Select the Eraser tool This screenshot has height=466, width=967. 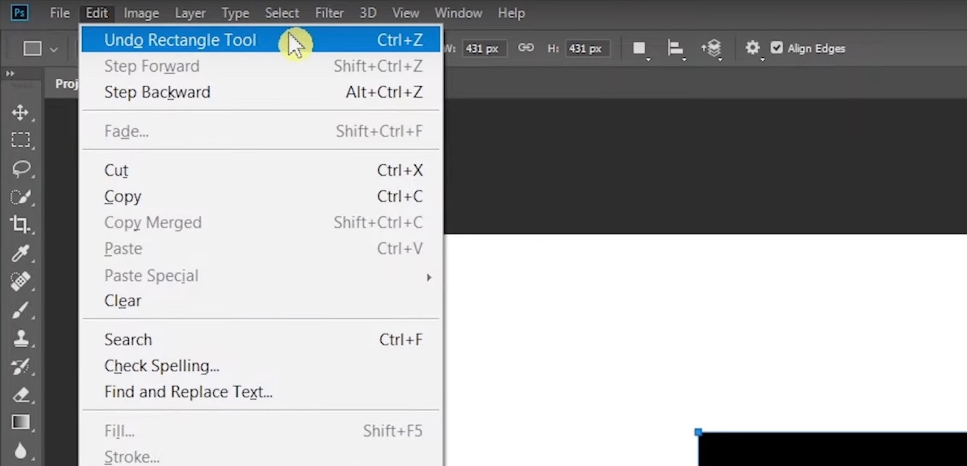[x=21, y=395]
